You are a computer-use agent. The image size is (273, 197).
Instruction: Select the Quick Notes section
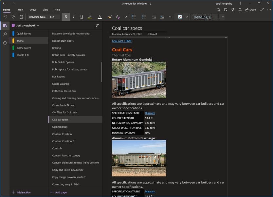pyautogui.click(x=29, y=33)
